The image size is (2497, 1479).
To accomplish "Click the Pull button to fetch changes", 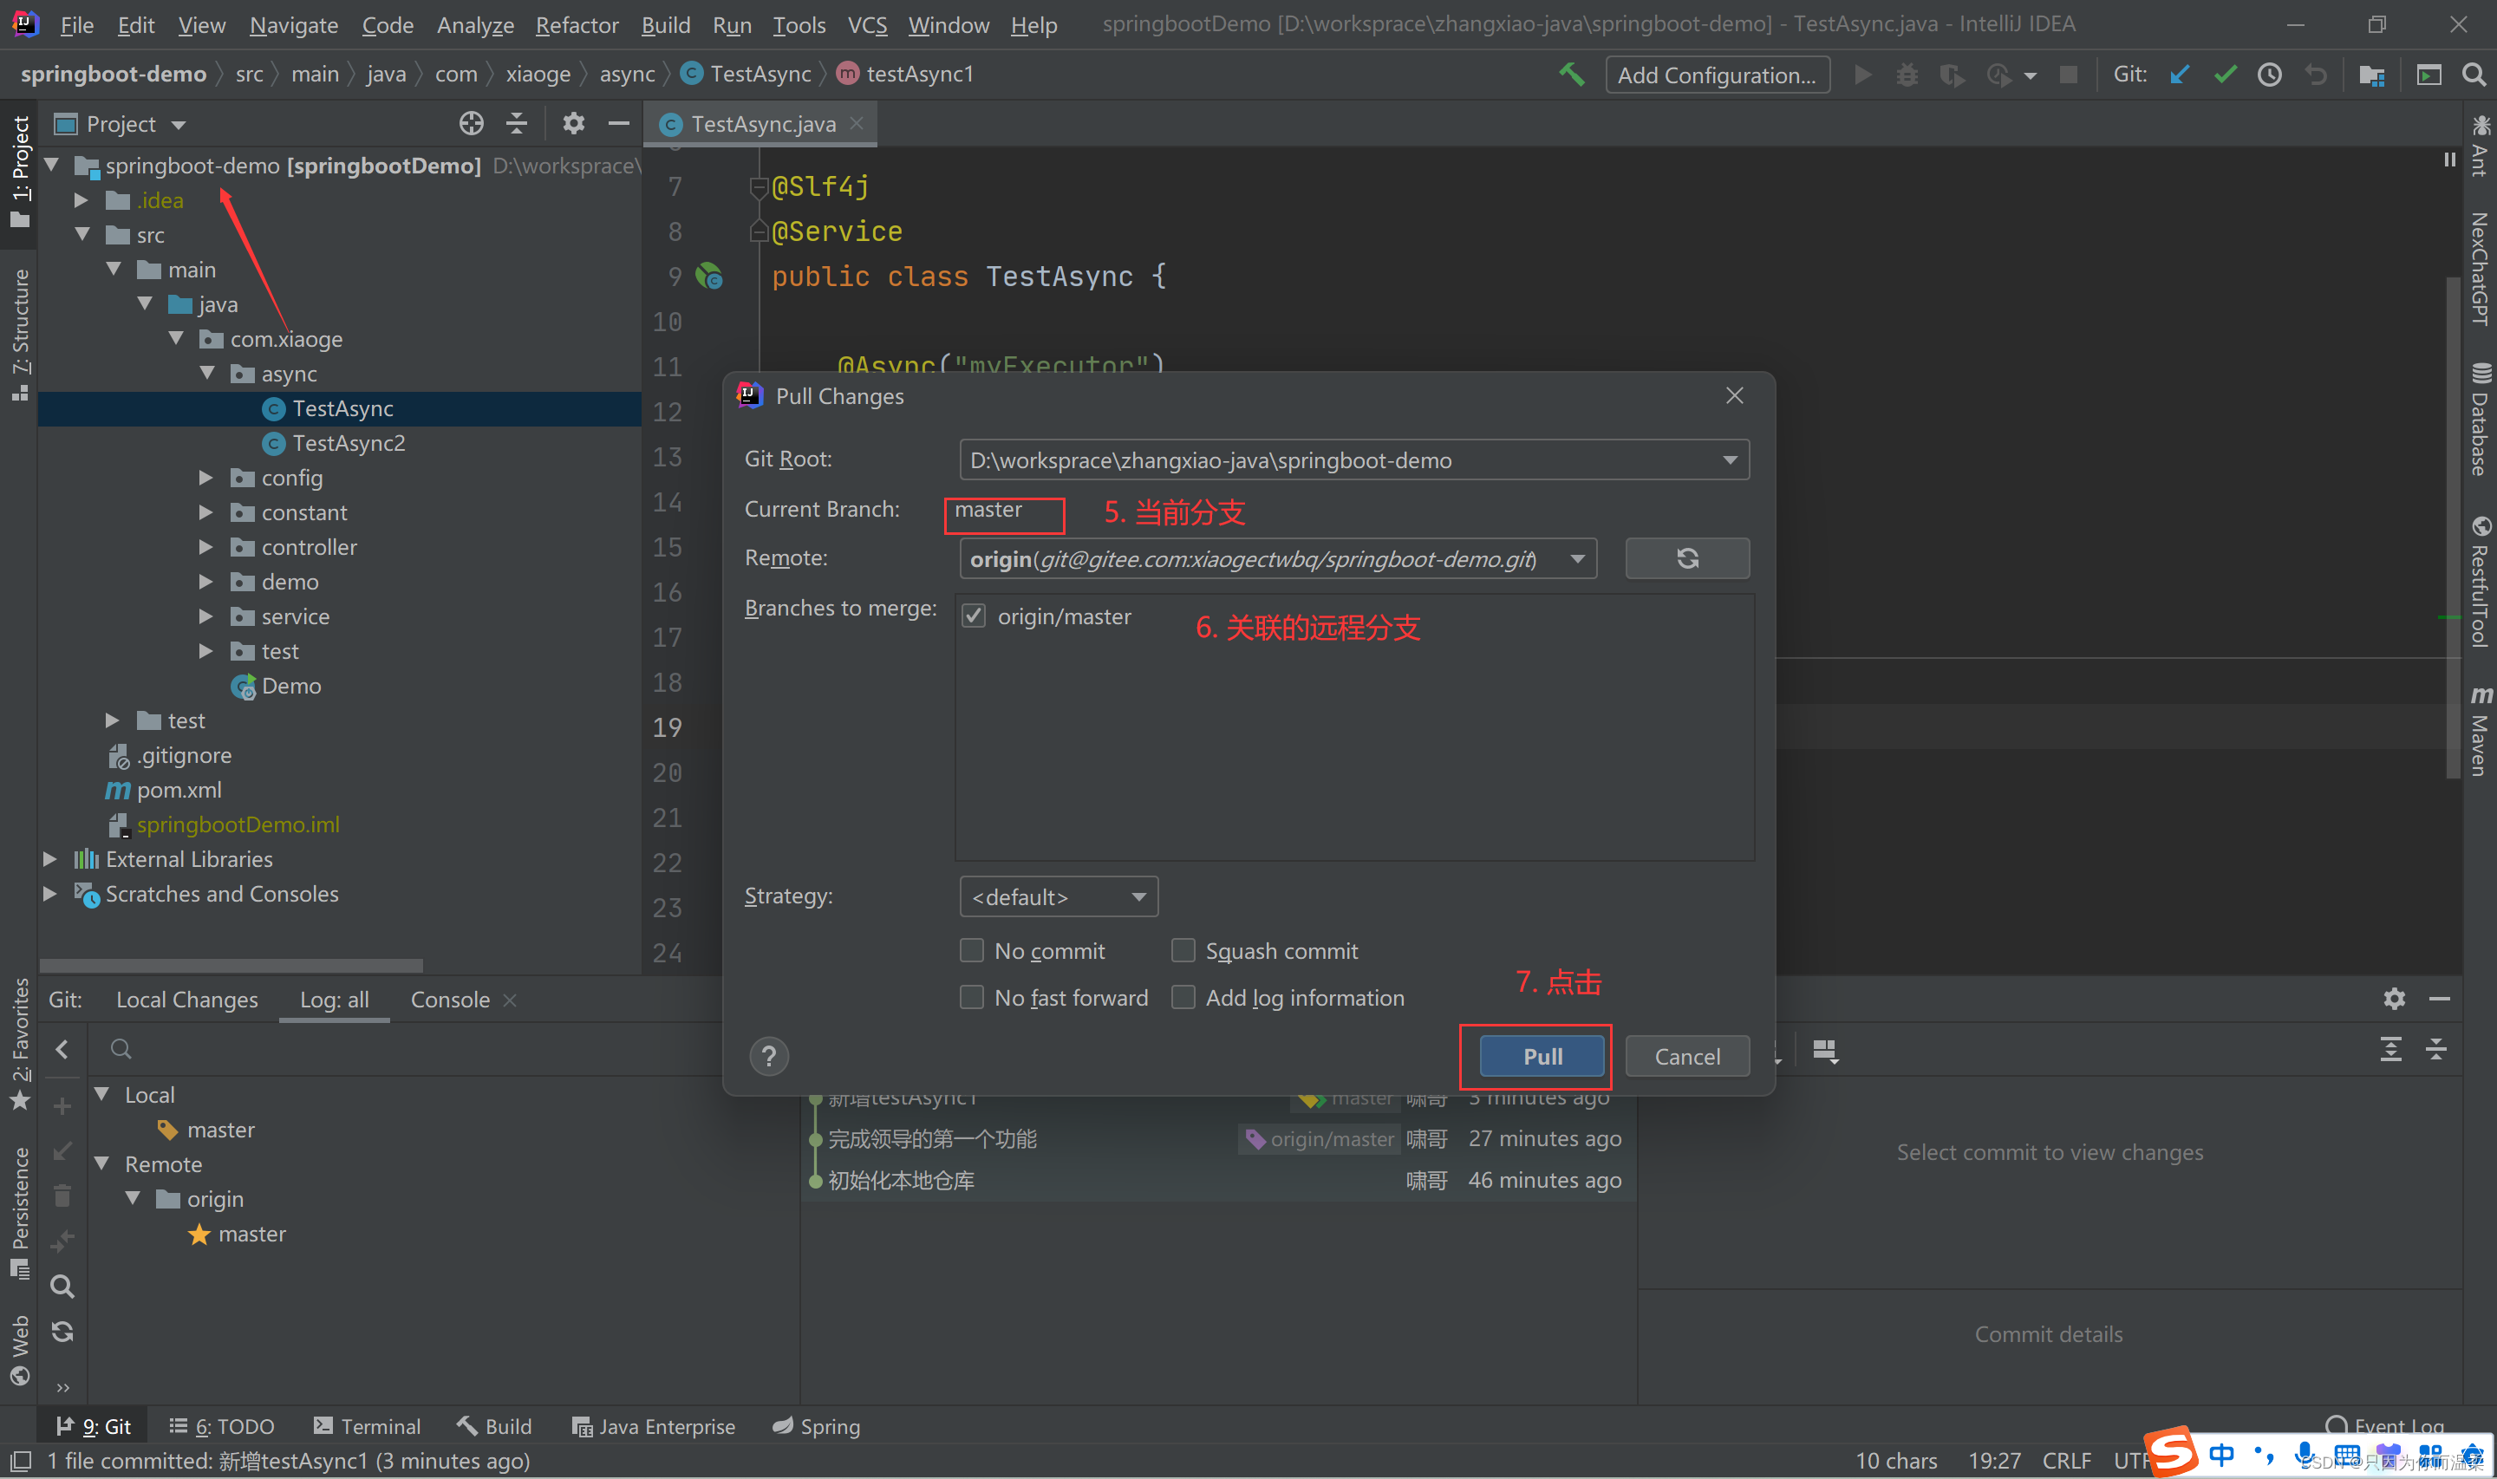I will click(x=1541, y=1055).
